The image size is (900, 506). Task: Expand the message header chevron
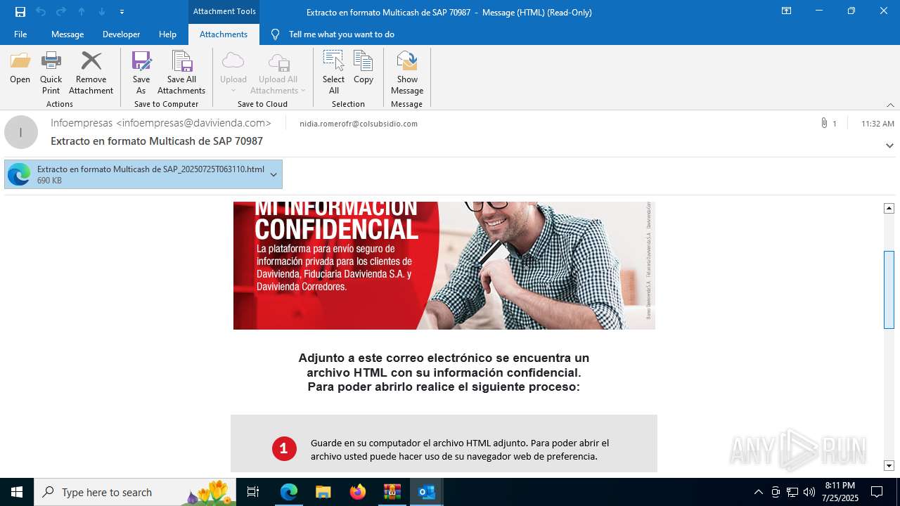(x=889, y=145)
